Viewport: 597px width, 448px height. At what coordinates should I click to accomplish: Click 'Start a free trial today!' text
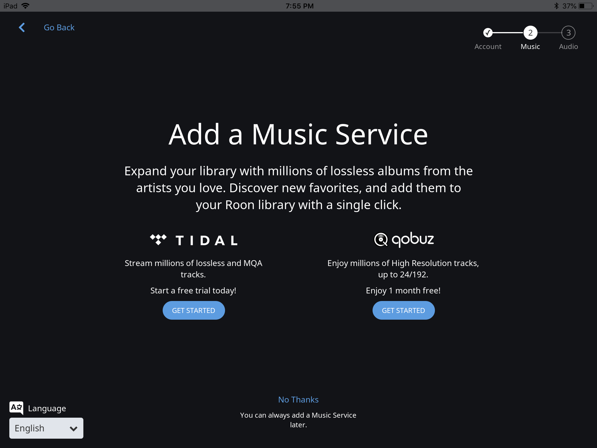(x=193, y=290)
